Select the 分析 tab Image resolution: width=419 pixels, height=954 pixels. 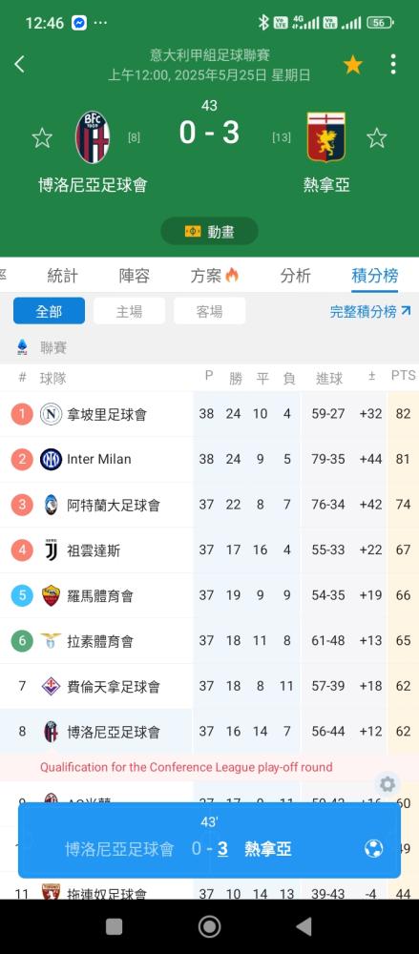coord(295,277)
